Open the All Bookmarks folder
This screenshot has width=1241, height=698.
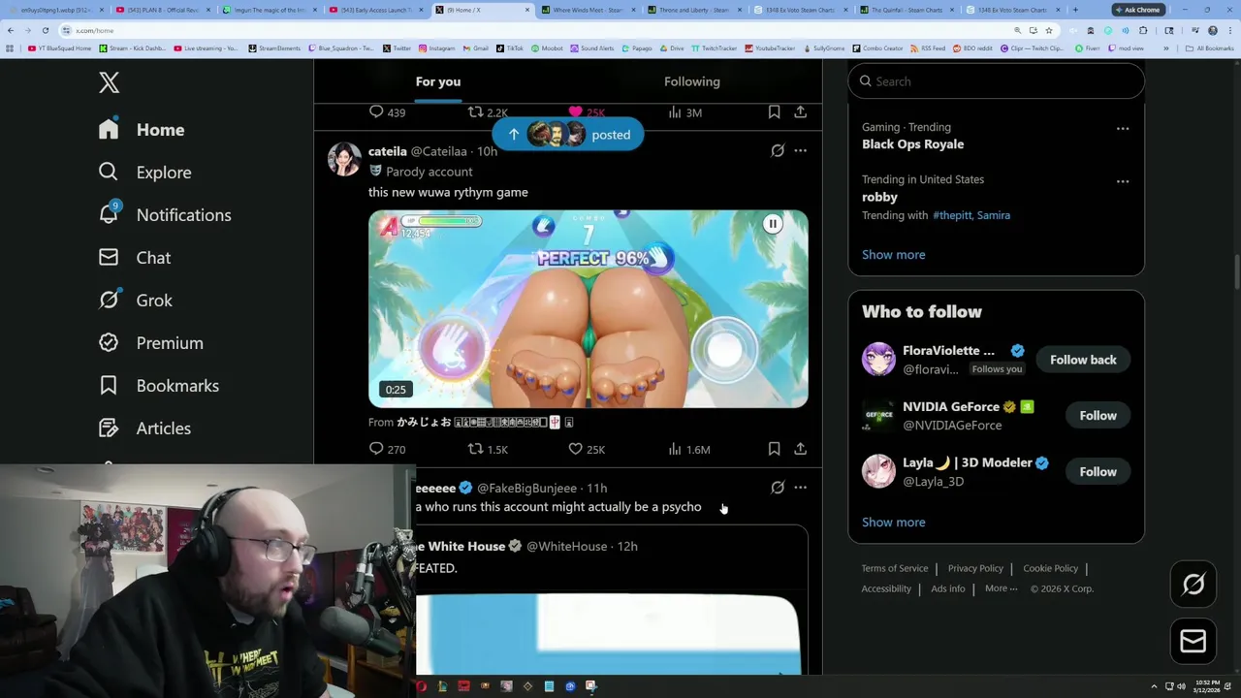[1210, 48]
